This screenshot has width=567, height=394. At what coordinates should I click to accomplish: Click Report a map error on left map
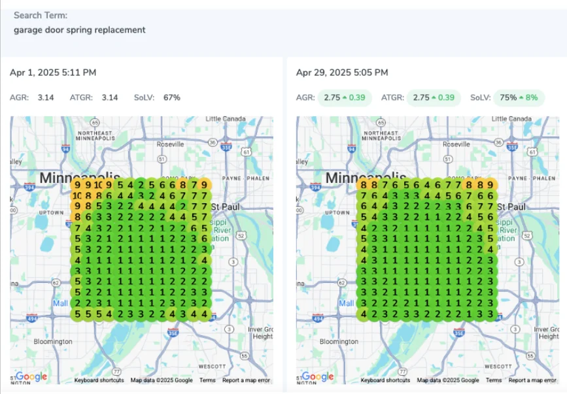pyautogui.click(x=246, y=380)
